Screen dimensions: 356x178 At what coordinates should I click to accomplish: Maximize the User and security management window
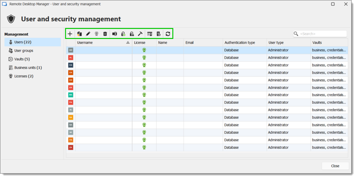333,4
